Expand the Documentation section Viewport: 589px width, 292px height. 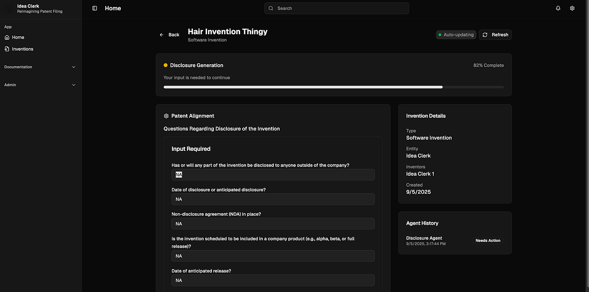coord(74,67)
